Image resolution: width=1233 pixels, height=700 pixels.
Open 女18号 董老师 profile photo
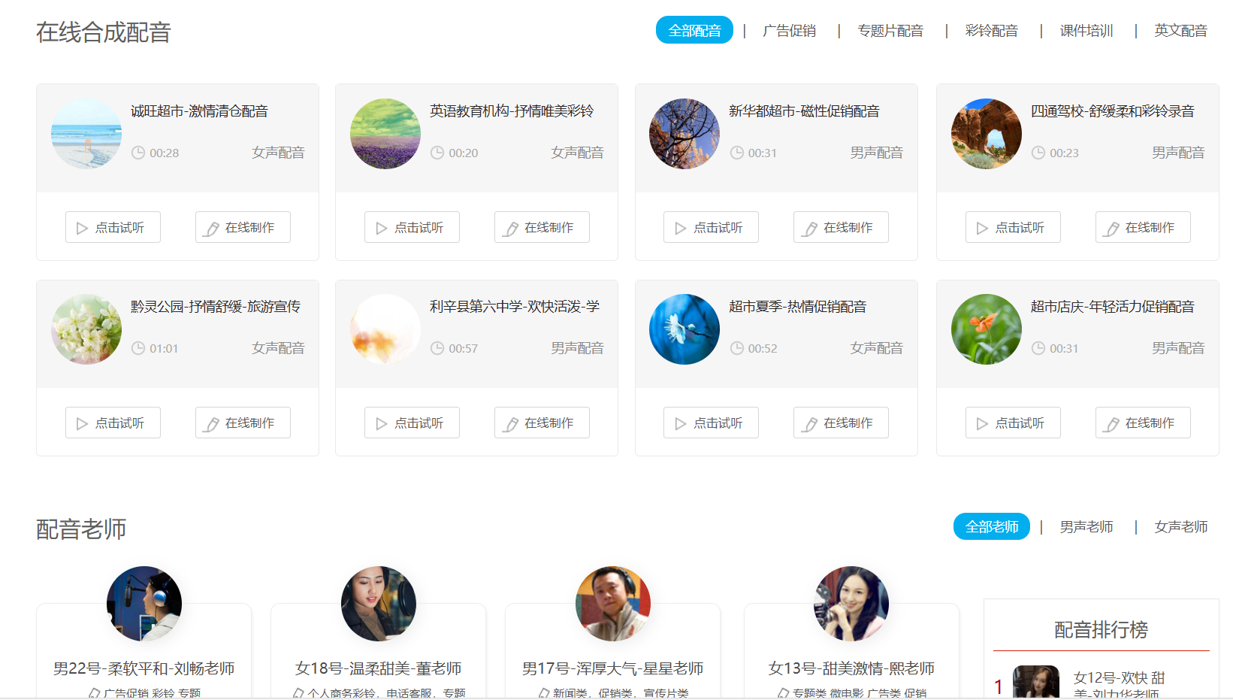coord(379,604)
